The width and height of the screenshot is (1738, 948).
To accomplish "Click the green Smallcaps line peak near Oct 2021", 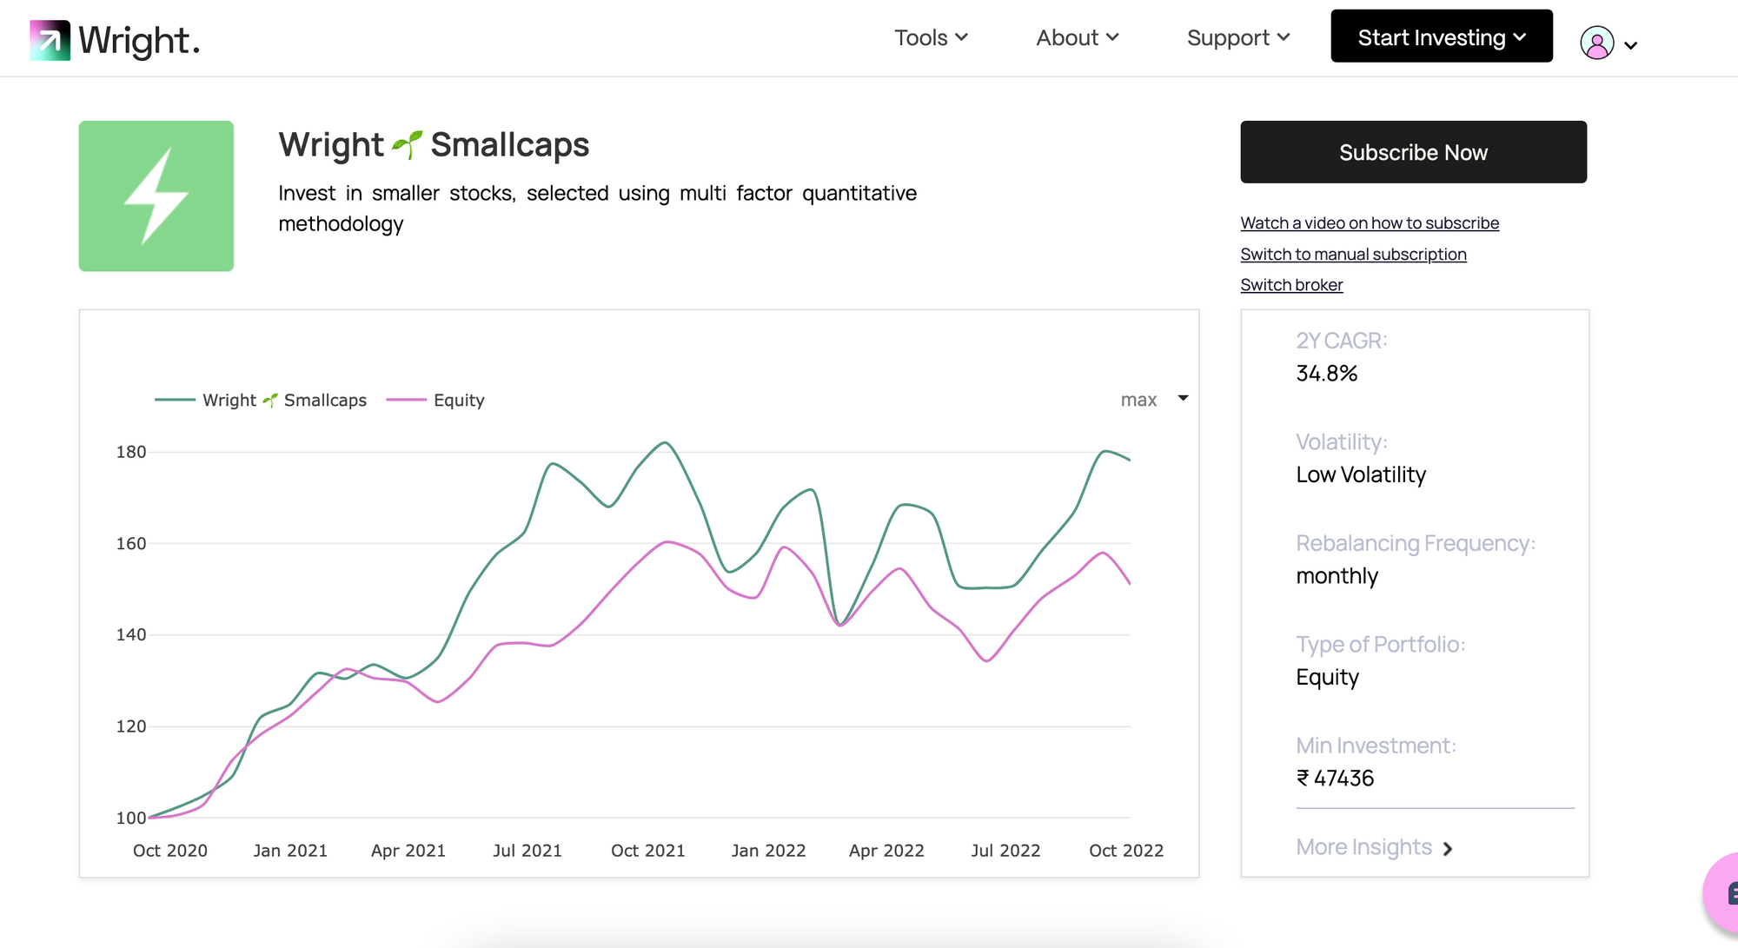I will [x=665, y=443].
